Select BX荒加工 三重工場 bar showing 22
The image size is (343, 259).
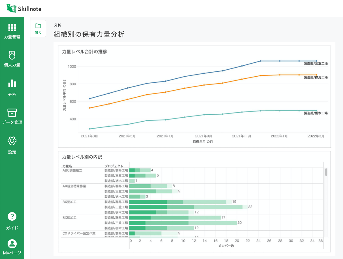click(188, 207)
